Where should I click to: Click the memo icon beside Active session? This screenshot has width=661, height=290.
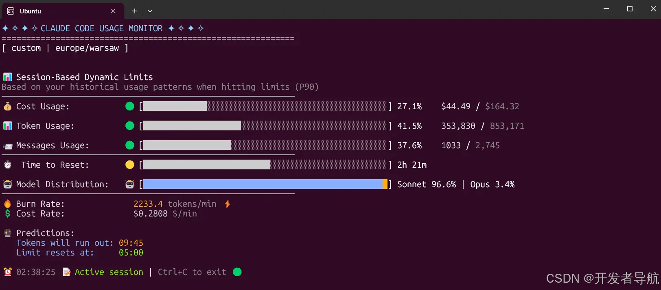66,272
